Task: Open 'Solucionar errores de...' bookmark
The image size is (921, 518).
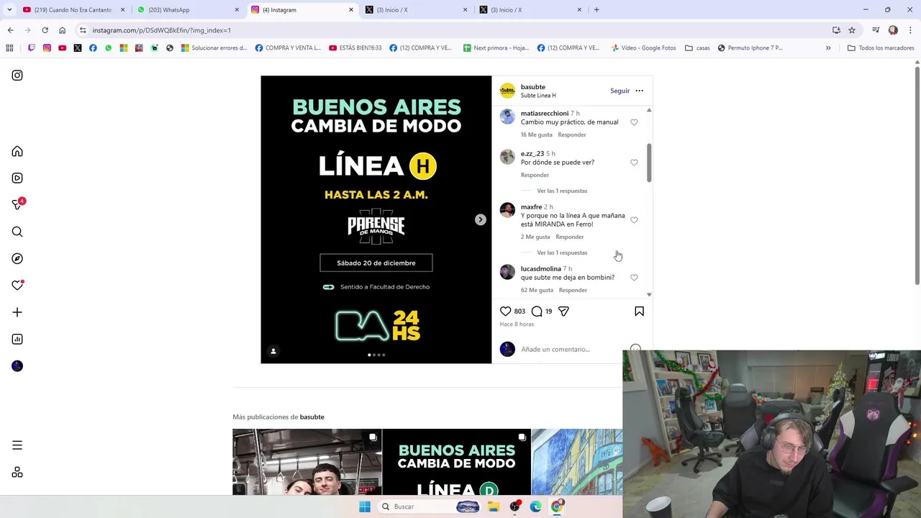Action: 214,48
